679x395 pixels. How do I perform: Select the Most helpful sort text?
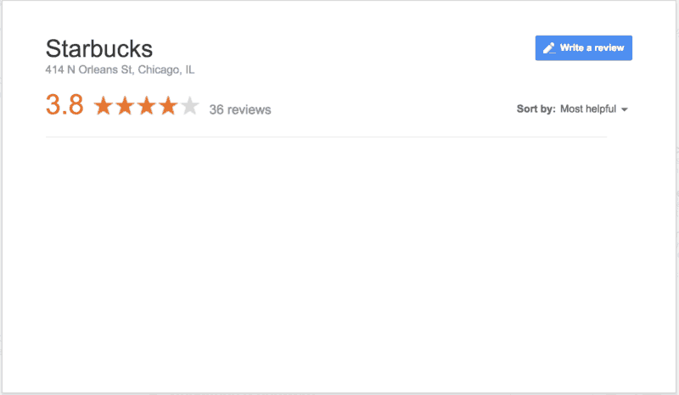(x=588, y=109)
